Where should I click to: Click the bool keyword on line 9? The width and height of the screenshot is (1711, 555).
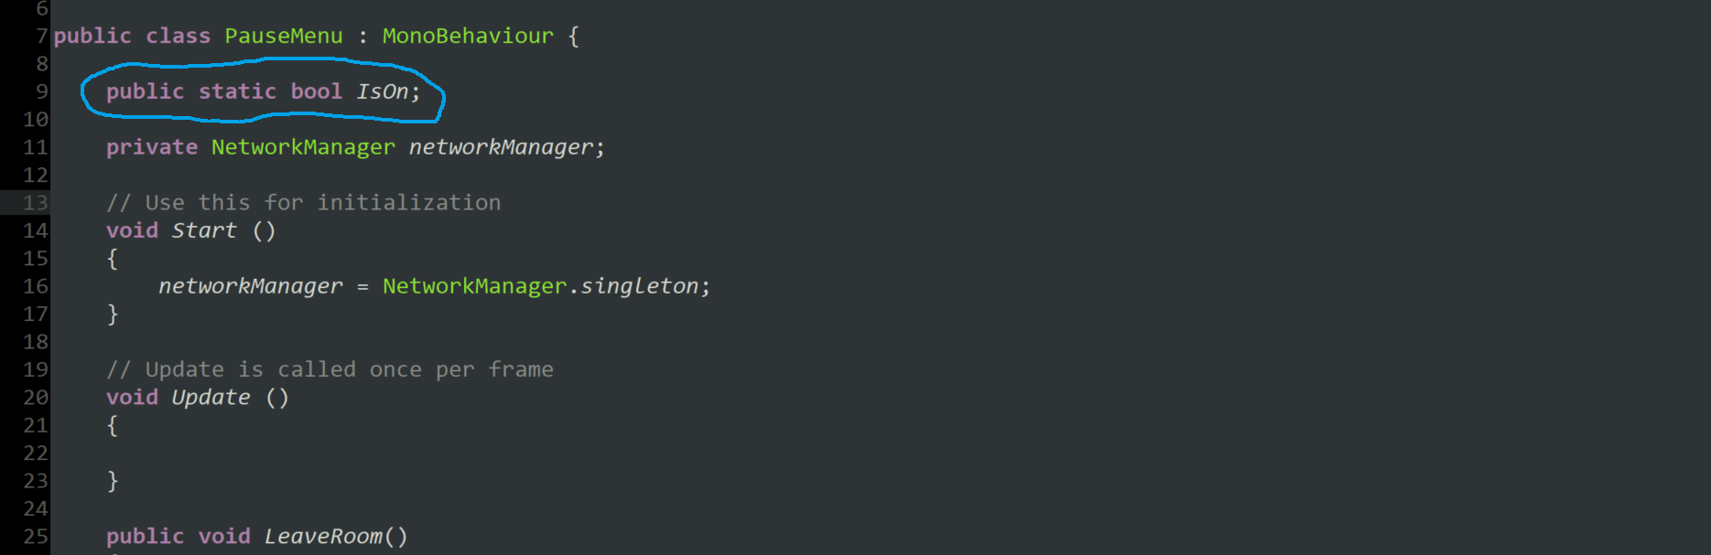point(316,91)
